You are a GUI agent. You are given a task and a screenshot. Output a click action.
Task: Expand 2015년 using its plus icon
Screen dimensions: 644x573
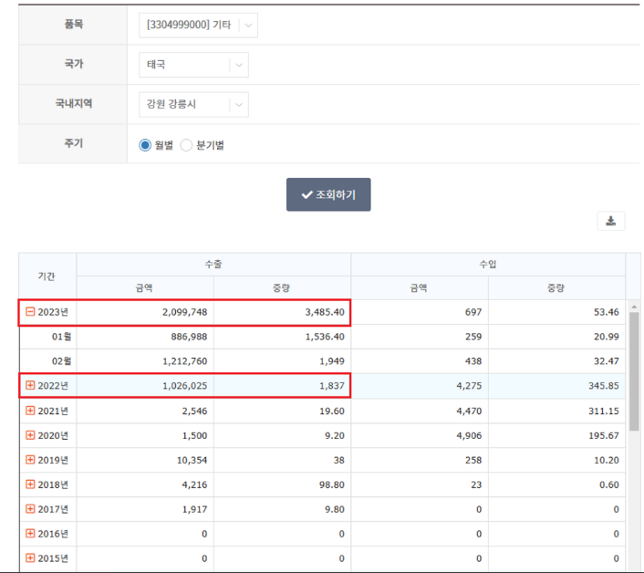(x=30, y=557)
